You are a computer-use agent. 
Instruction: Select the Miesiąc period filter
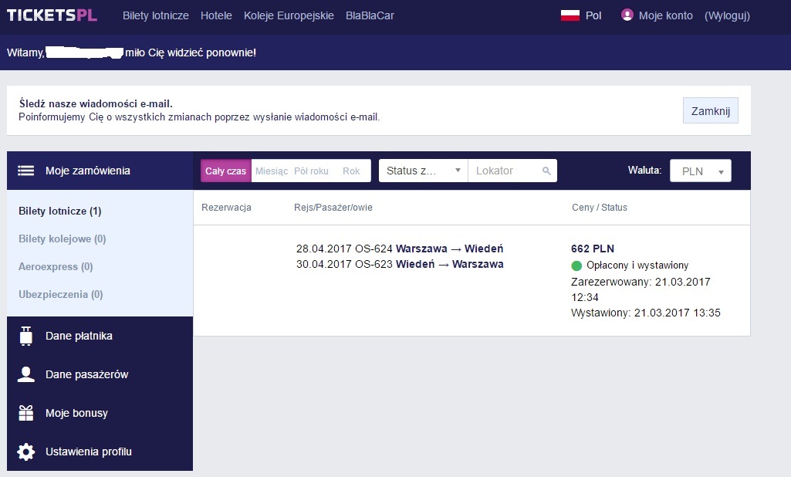point(272,171)
